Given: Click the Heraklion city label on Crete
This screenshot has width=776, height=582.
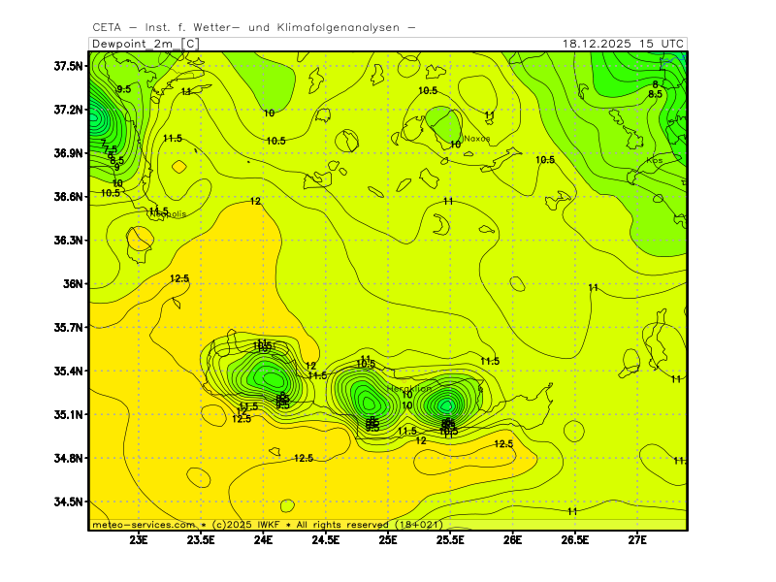Looking at the screenshot, I should (x=408, y=389).
